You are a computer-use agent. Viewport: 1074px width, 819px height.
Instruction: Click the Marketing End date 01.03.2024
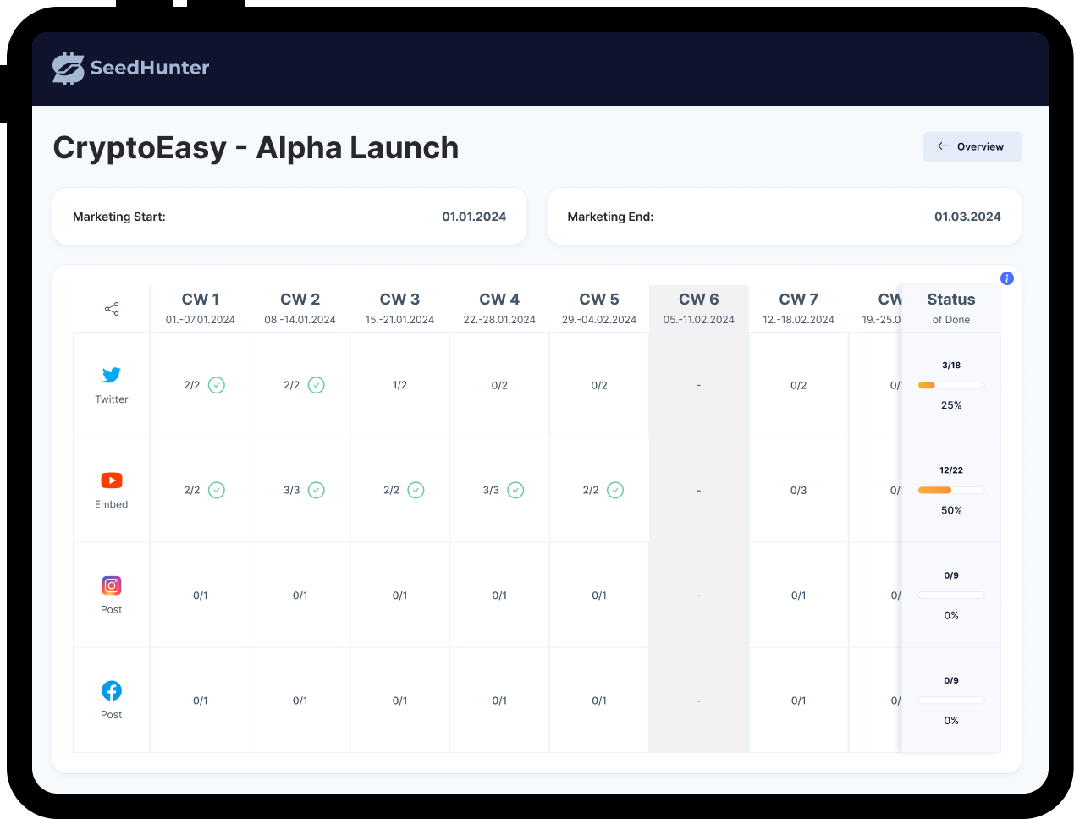pos(967,217)
